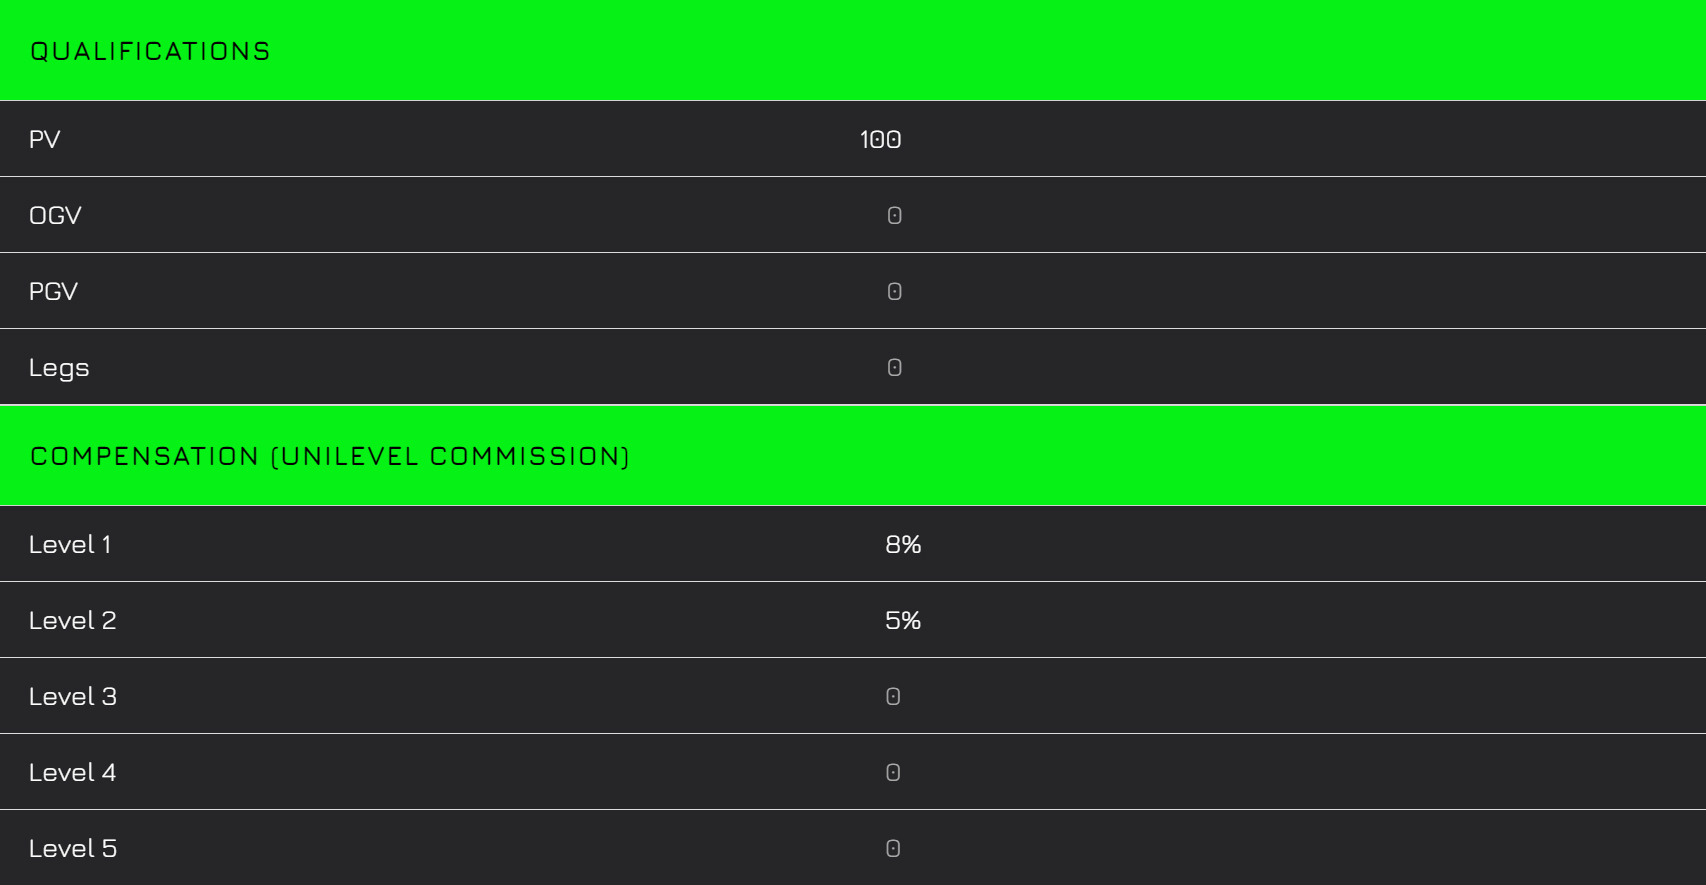
Task: Click the Legs row label
Action: [x=59, y=368]
